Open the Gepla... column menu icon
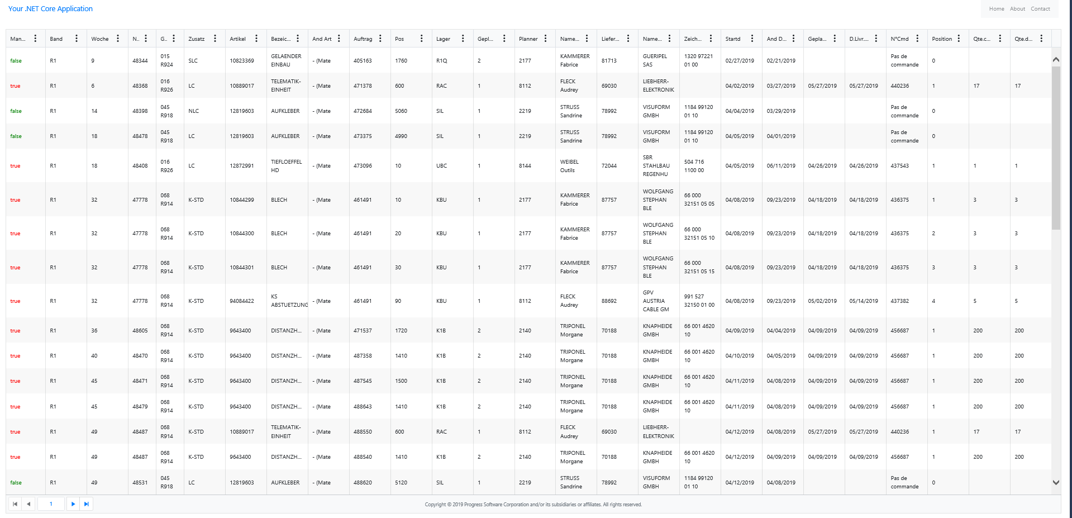Viewport: 1072px width, 518px height. click(835, 39)
